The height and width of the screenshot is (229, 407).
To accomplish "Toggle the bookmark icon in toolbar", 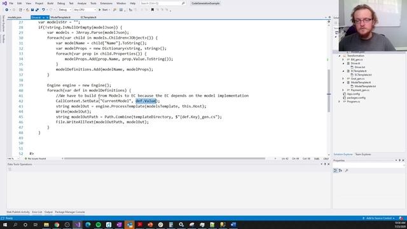I will tap(153, 10).
